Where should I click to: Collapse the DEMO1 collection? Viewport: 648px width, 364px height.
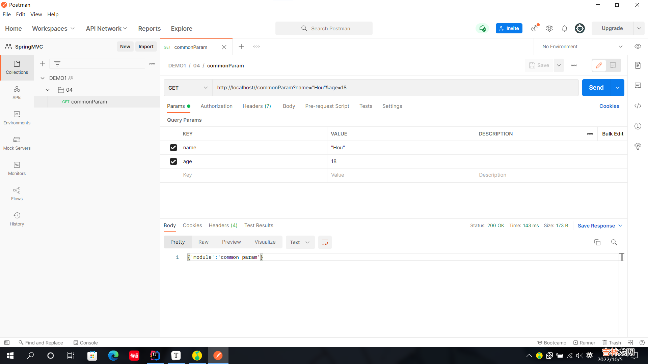(43, 78)
